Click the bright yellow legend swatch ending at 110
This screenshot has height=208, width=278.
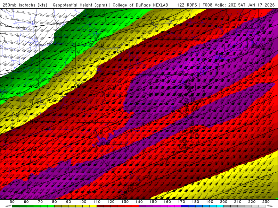click(x=93, y=206)
